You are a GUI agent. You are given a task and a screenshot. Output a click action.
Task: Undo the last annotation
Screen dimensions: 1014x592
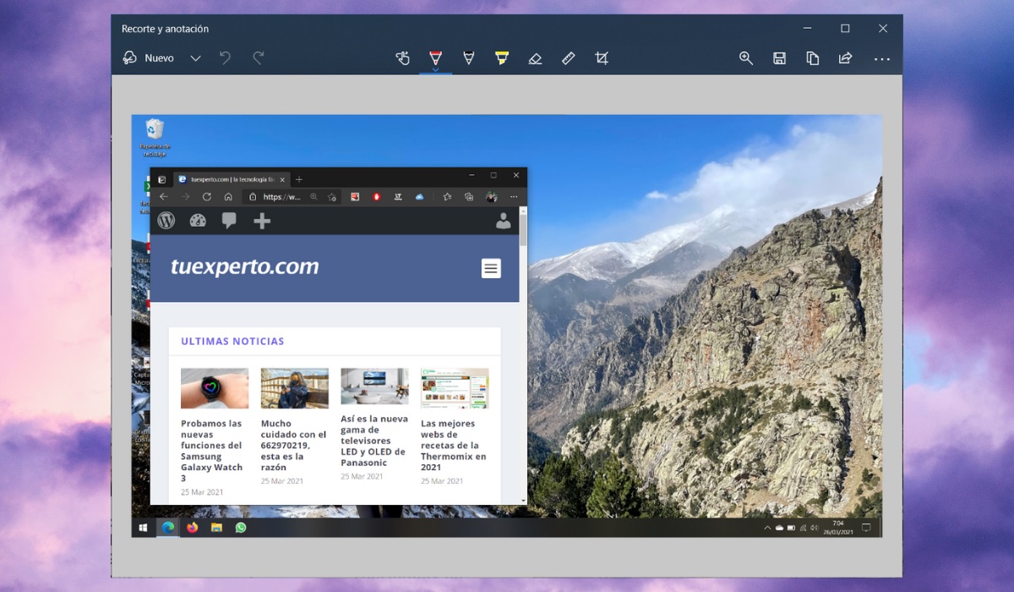[225, 58]
